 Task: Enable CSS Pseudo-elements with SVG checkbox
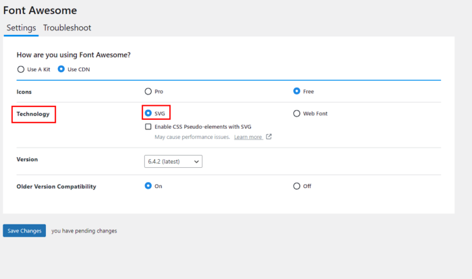point(148,127)
